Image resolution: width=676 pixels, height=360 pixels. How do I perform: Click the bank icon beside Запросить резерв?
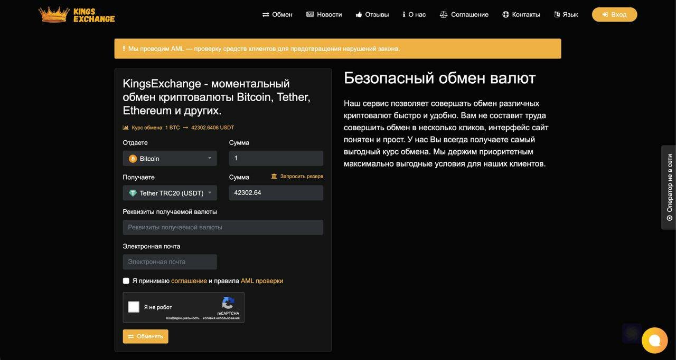[274, 176]
